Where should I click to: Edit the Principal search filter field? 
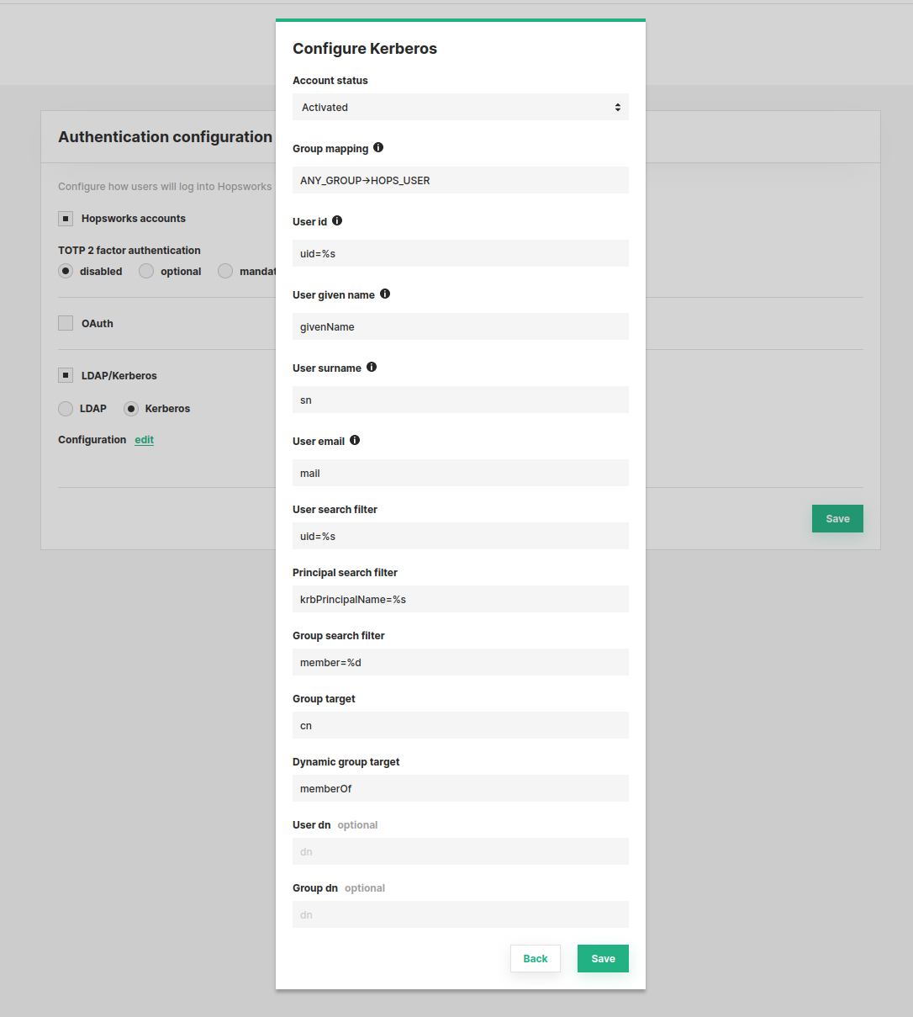point(460,599)
